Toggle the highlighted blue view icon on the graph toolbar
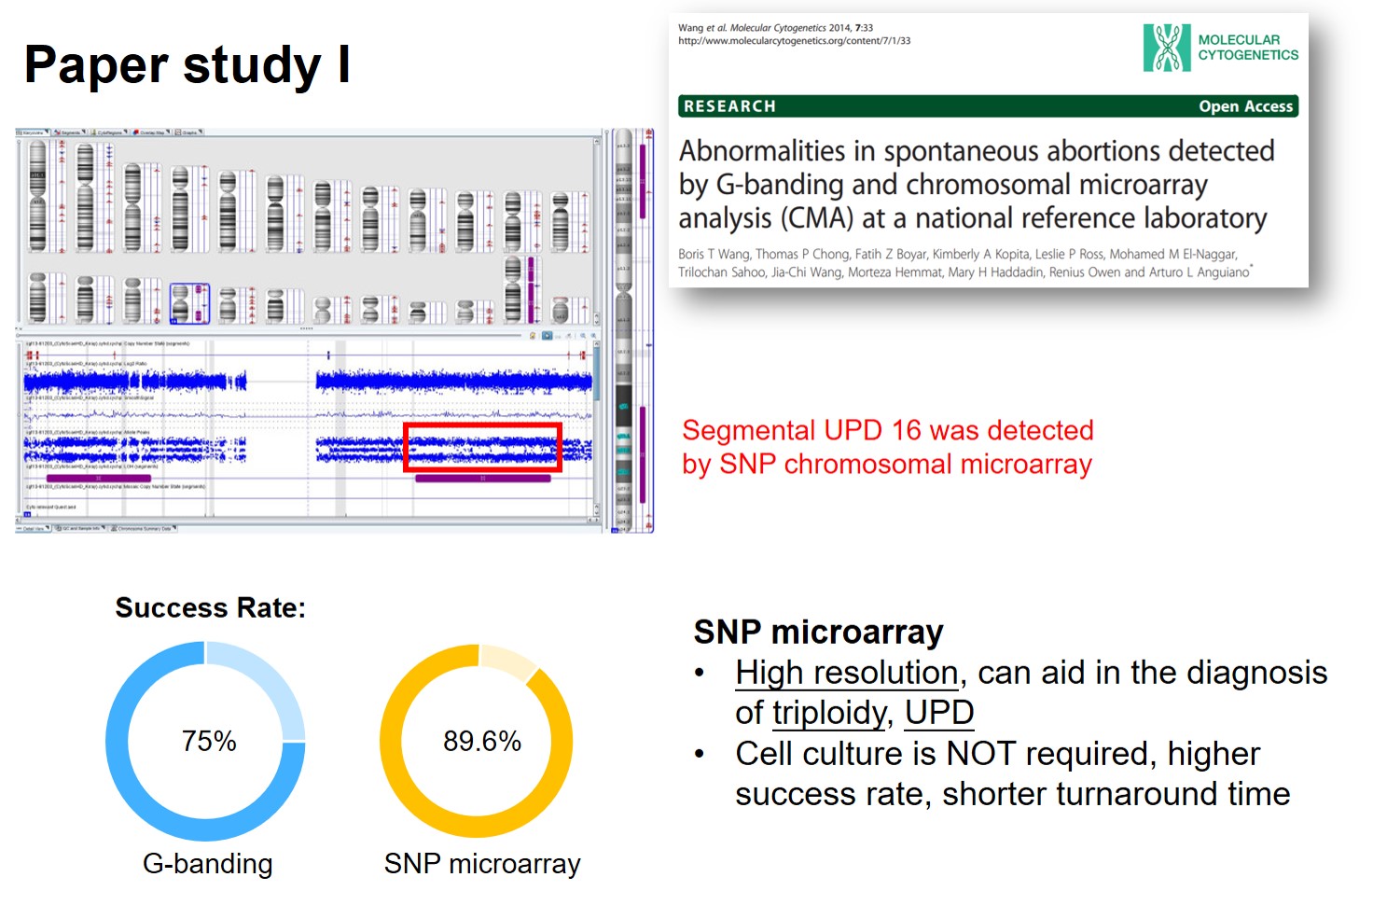Viewport: 1373px width, 905px height. 548,335
